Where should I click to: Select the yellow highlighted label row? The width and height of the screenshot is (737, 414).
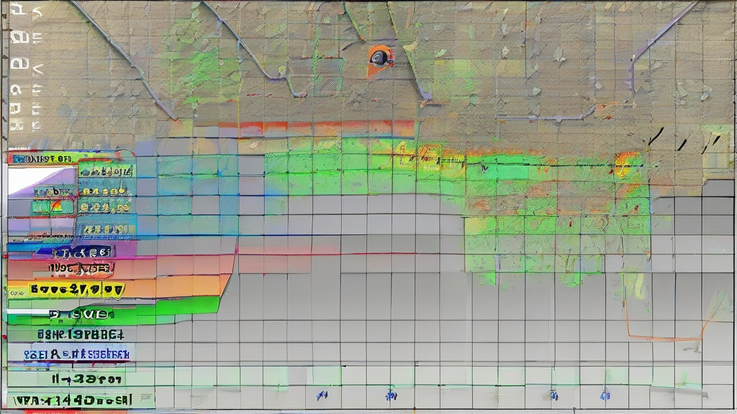coord(76,290)
